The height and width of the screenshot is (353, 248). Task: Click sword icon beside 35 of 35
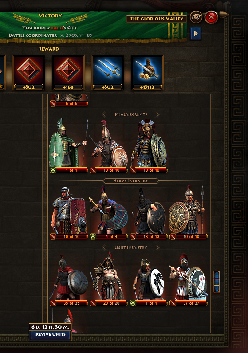[x=53, y=303]
